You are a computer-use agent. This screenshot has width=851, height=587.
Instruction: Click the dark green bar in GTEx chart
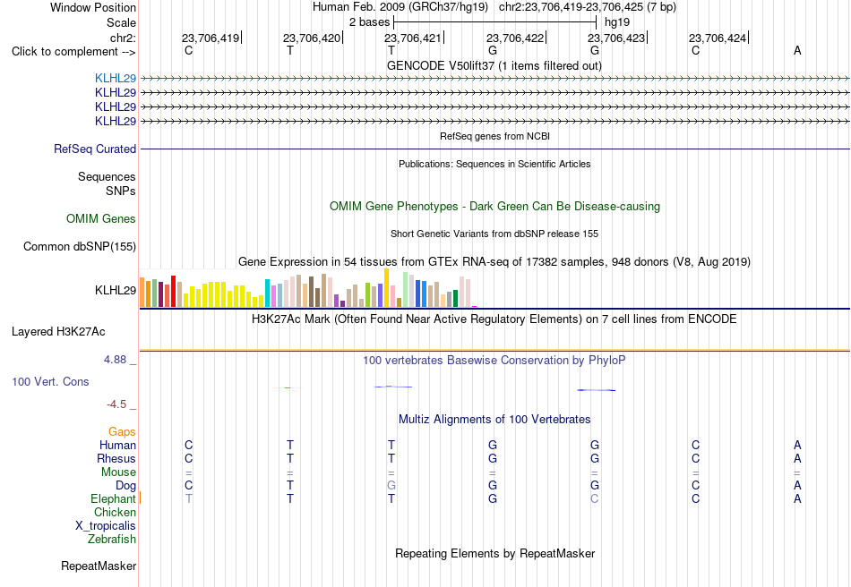455,299
